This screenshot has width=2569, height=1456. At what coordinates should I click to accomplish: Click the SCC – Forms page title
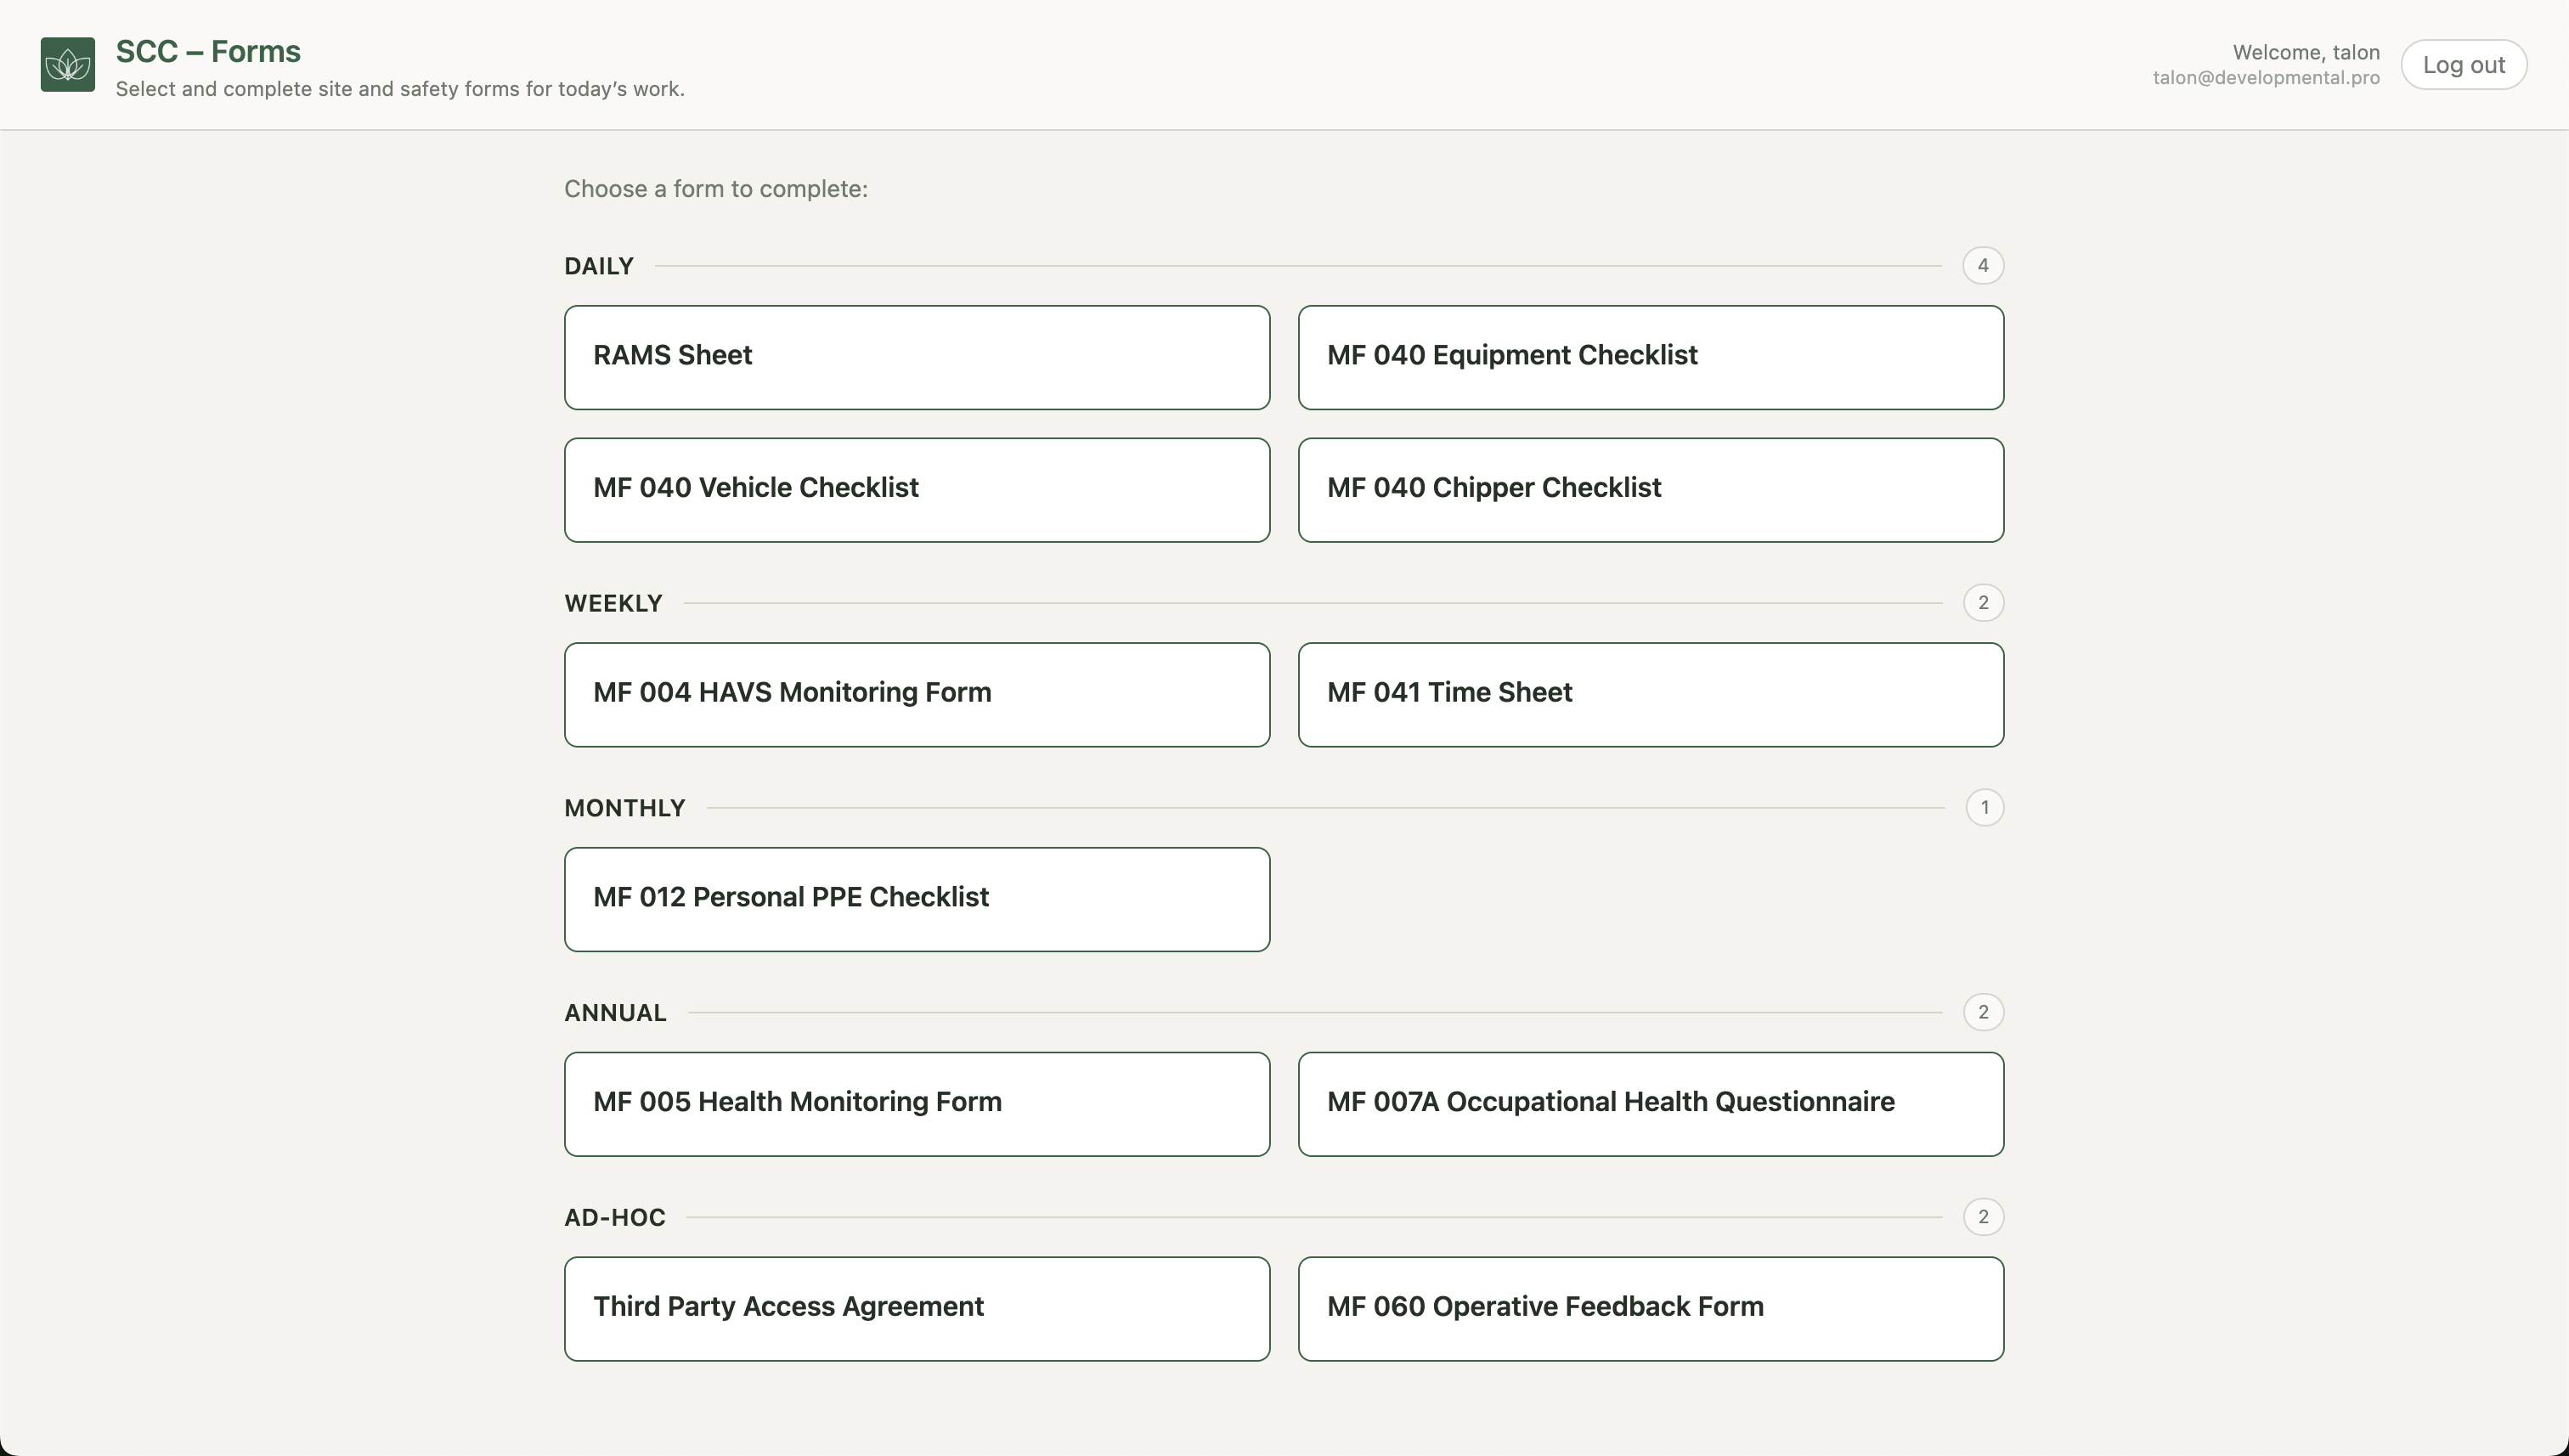pos(208,51)
